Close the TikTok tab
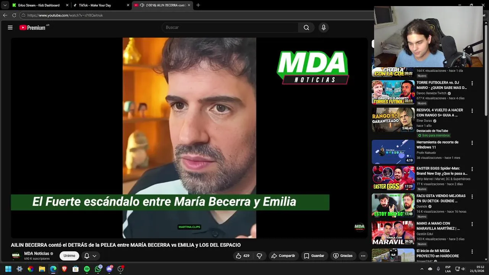Viewport: 489px width, 275px height. point(128,5)
